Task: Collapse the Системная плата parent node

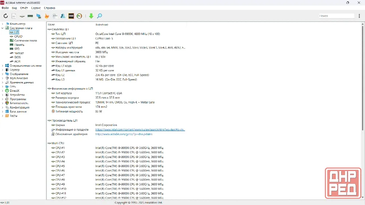Action: tap(3, 28)
